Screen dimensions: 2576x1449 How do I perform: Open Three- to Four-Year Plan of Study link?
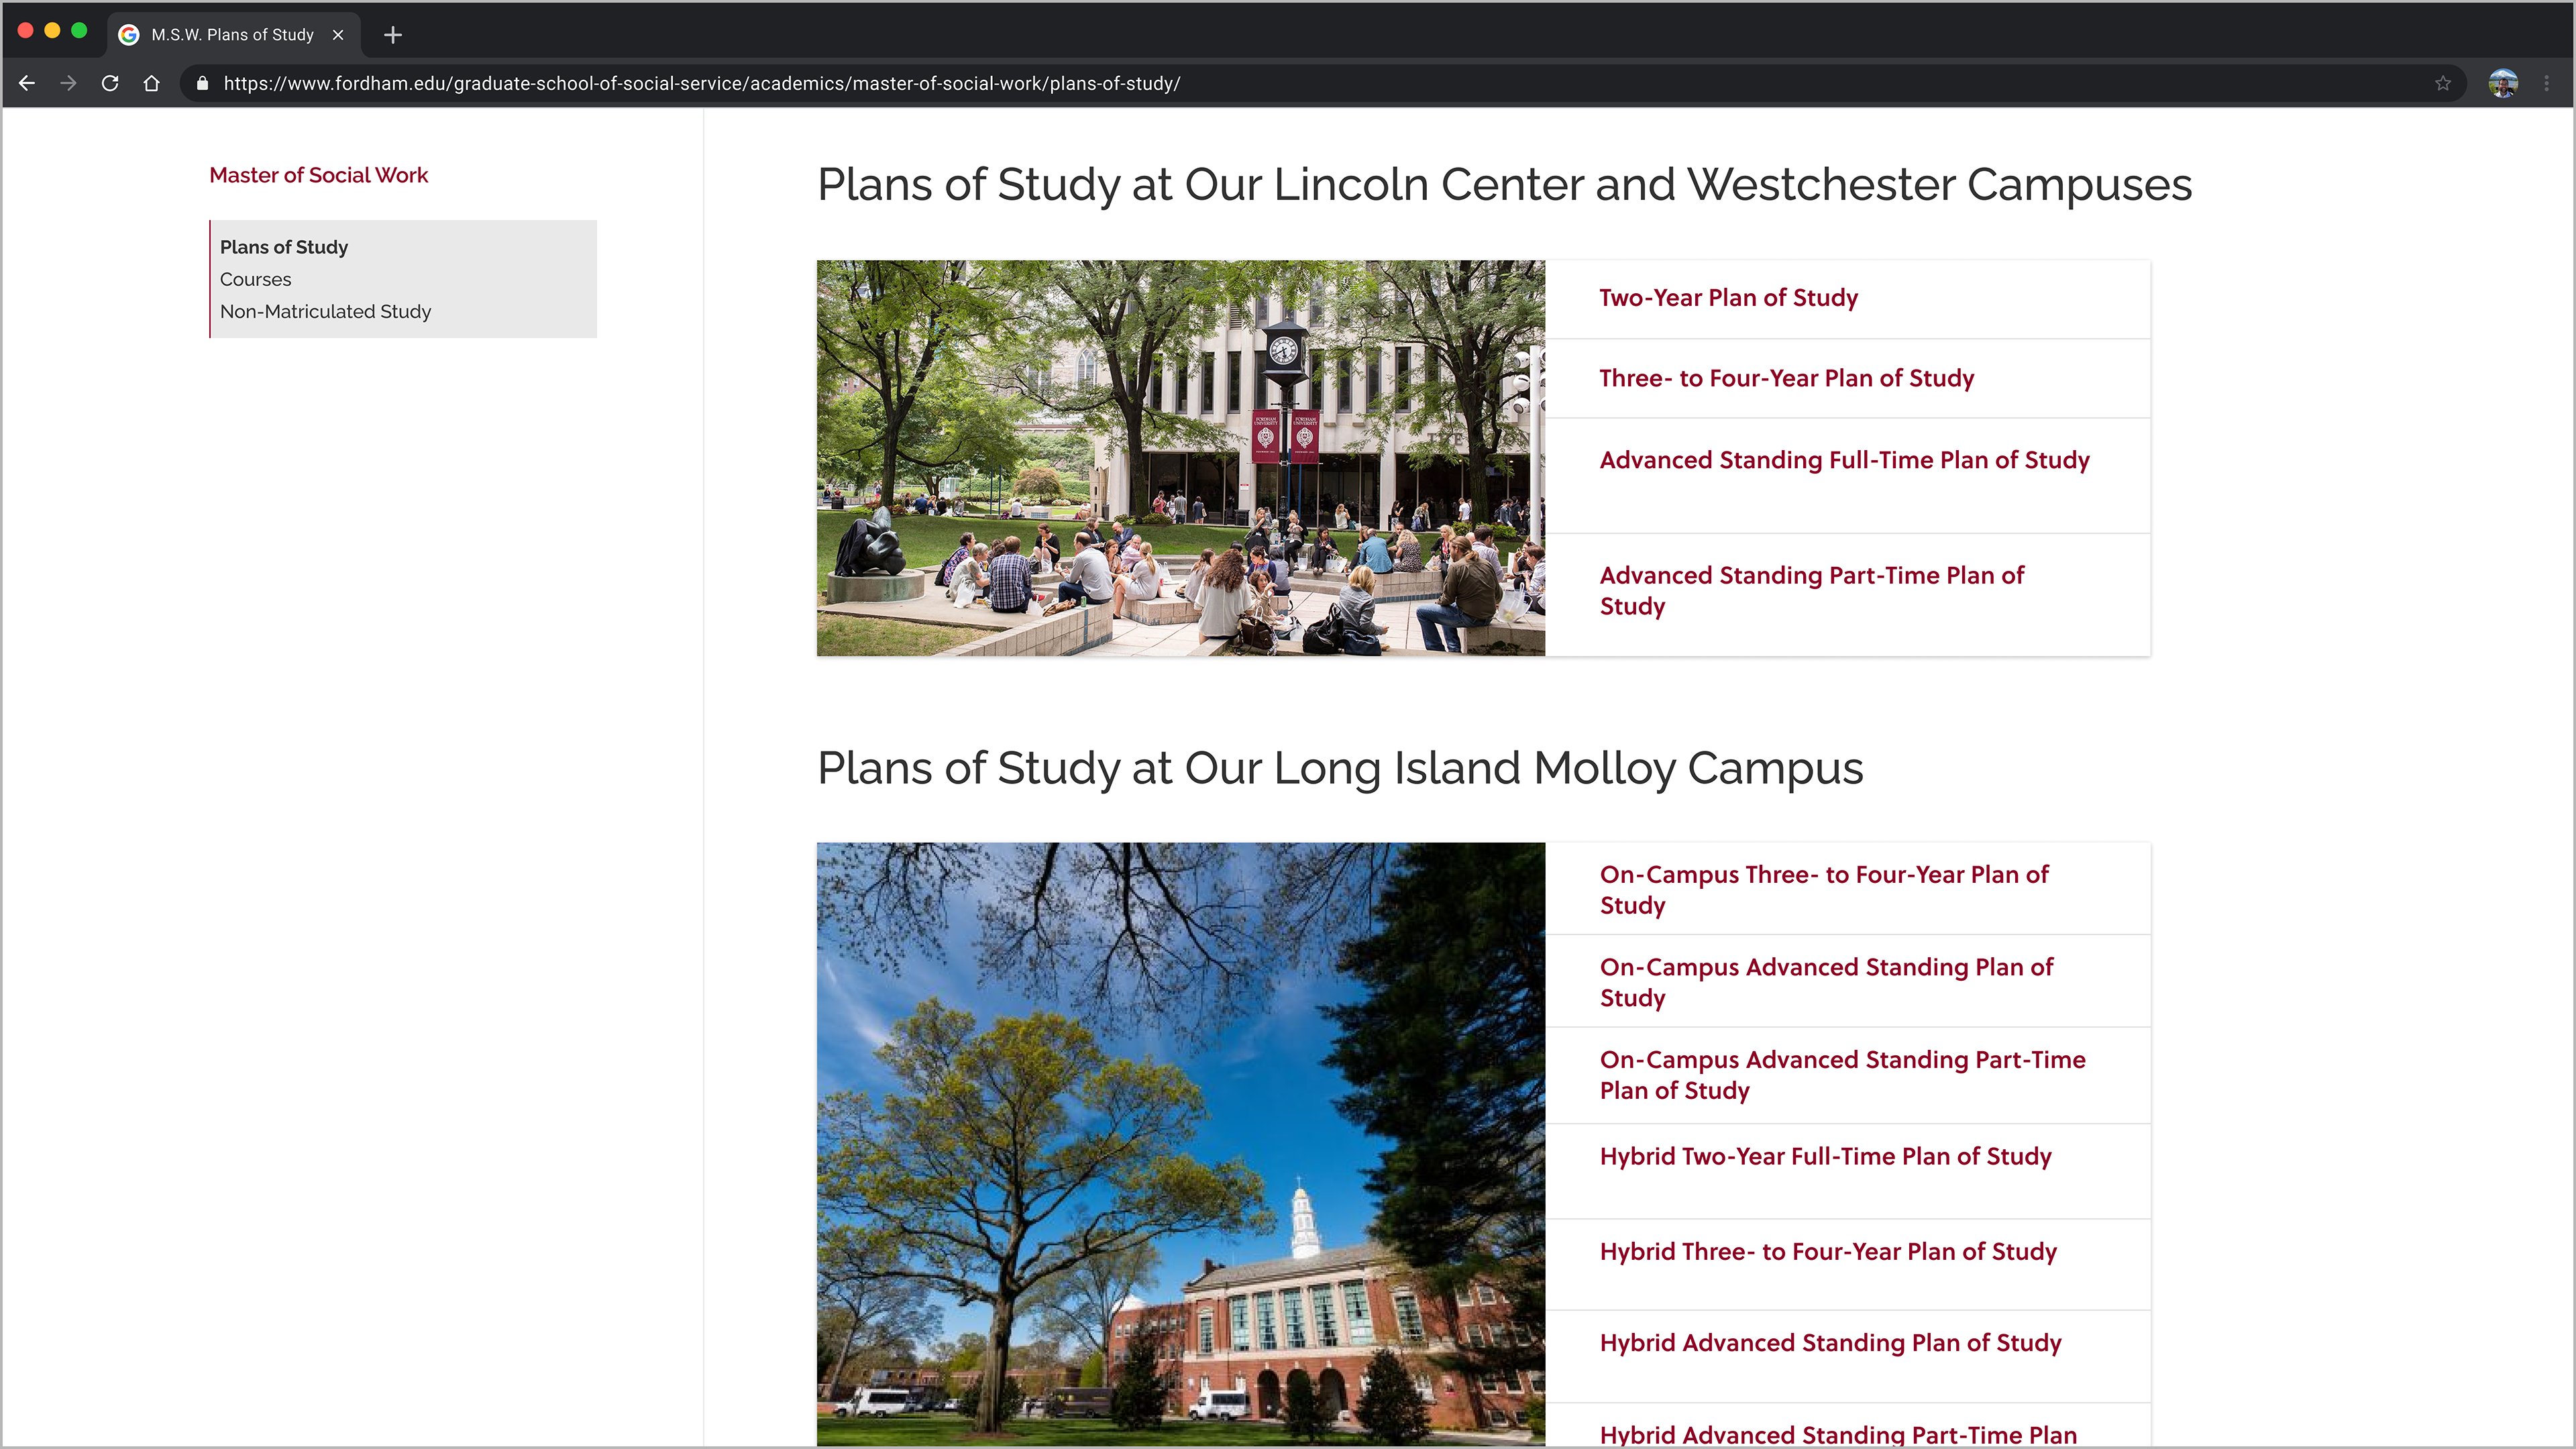pos(1786,378)
